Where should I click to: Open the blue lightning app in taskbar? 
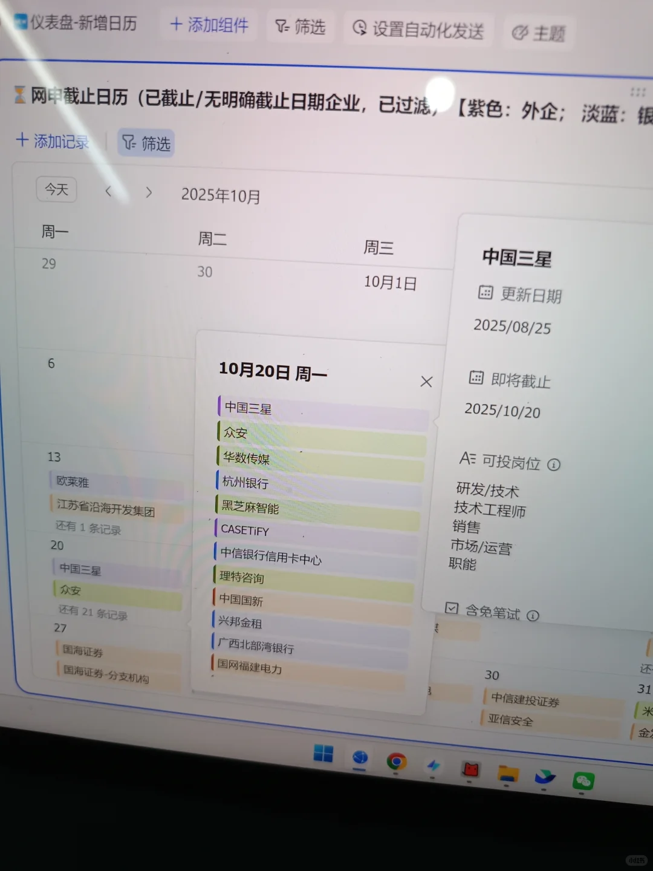click(x=433, y=766)
